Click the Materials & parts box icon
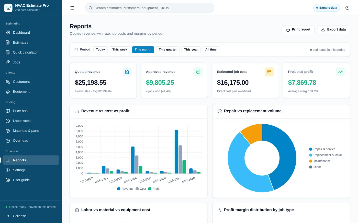358x223 pixels. 8,131
